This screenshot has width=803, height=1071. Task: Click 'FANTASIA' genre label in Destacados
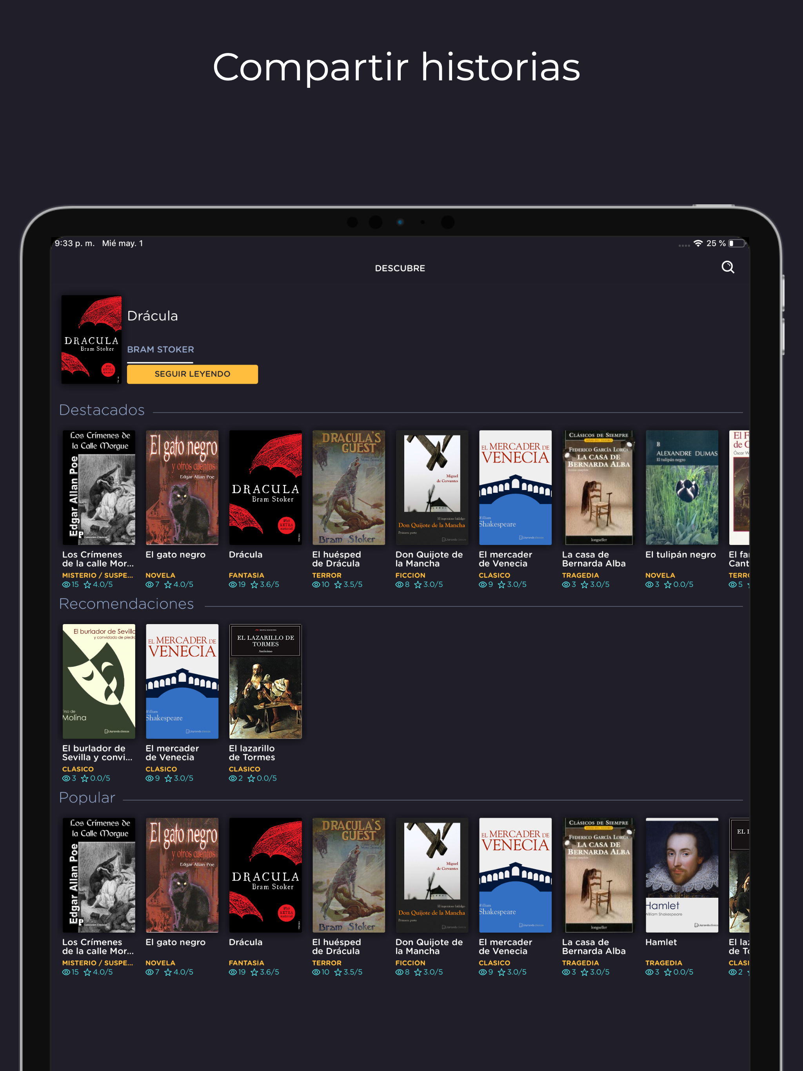247,575
